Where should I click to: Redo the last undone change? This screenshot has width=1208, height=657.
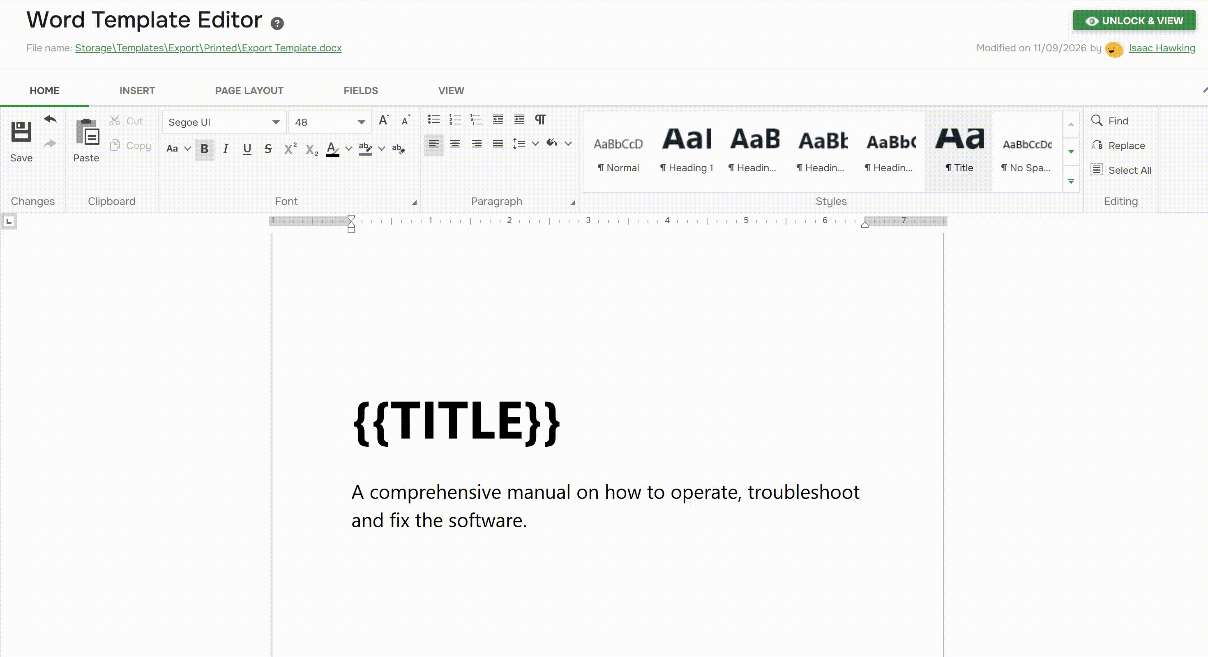coord(50,143)
